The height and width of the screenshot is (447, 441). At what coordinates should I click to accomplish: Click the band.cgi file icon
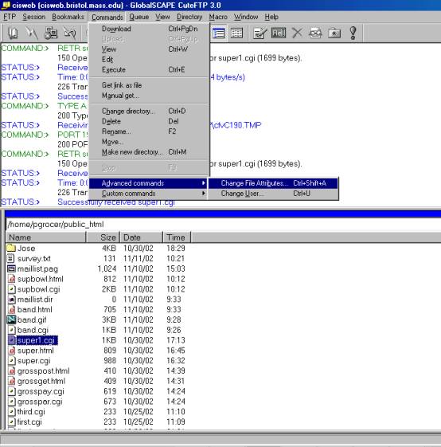click(x=11, y=330)
